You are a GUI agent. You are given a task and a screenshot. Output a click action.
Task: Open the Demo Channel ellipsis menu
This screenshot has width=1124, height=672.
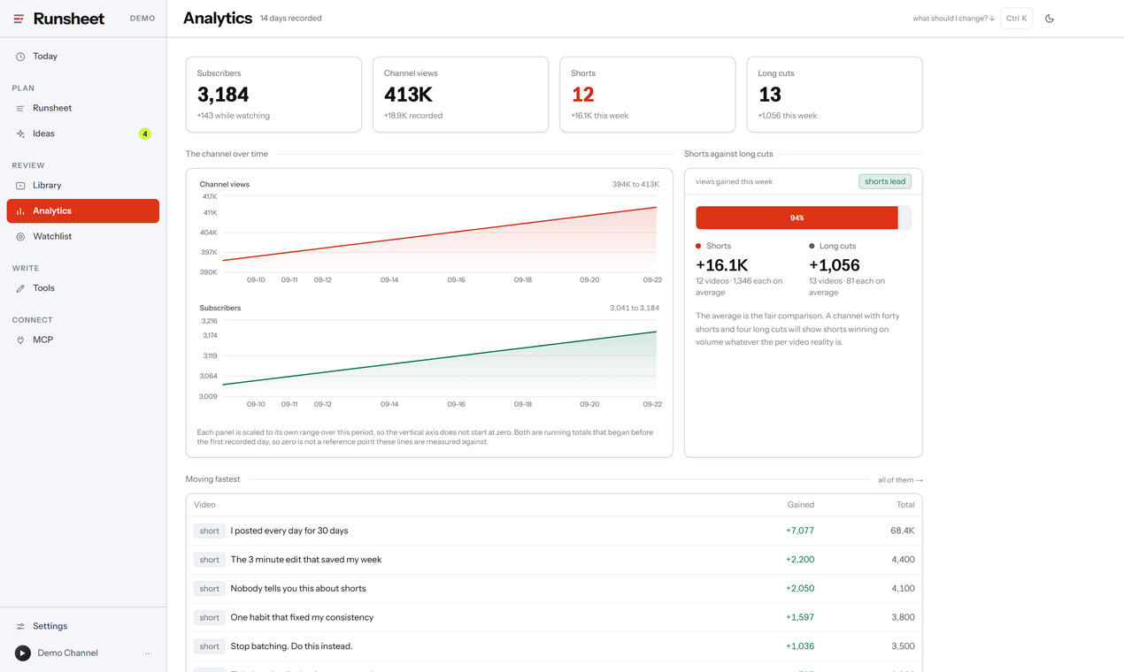(x=148, y=653)
